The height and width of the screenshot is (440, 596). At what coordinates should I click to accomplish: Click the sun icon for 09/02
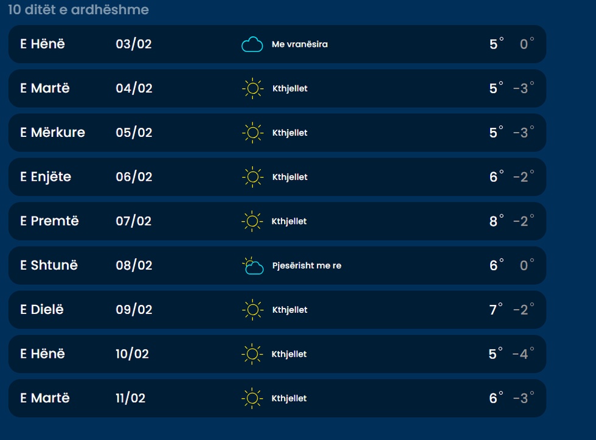[x=252, y=310]
